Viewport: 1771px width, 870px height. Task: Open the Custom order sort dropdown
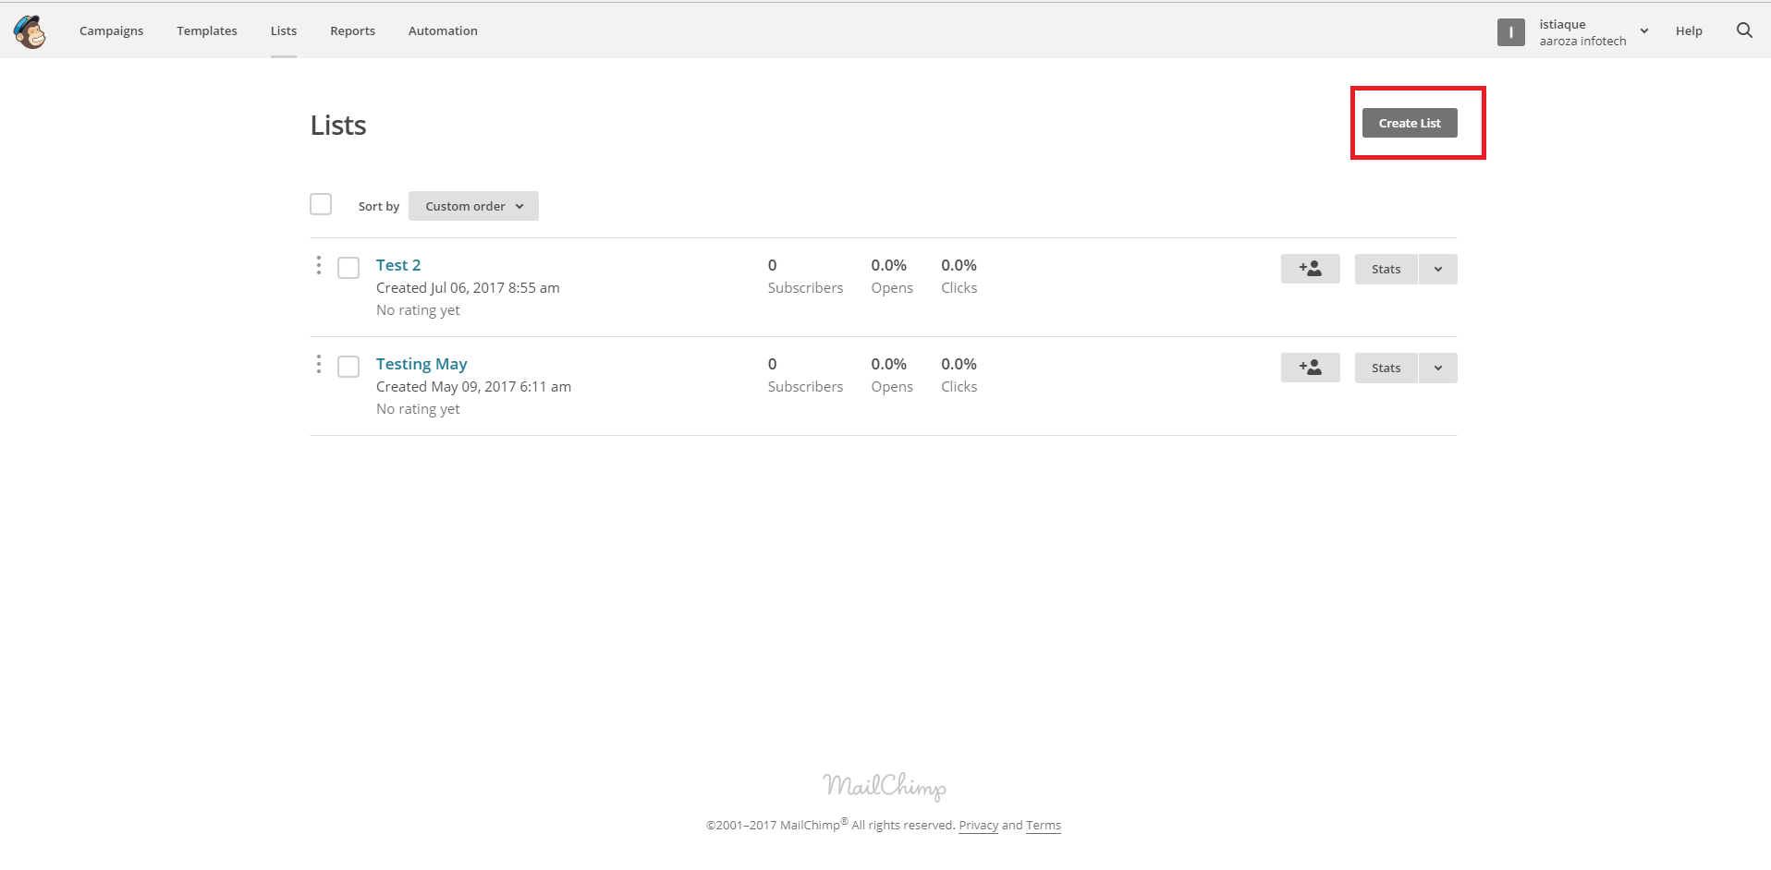coord(473,206)
